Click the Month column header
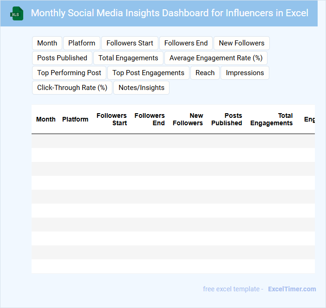This screenshot has width=326, height=308. [x=46, y=119]
